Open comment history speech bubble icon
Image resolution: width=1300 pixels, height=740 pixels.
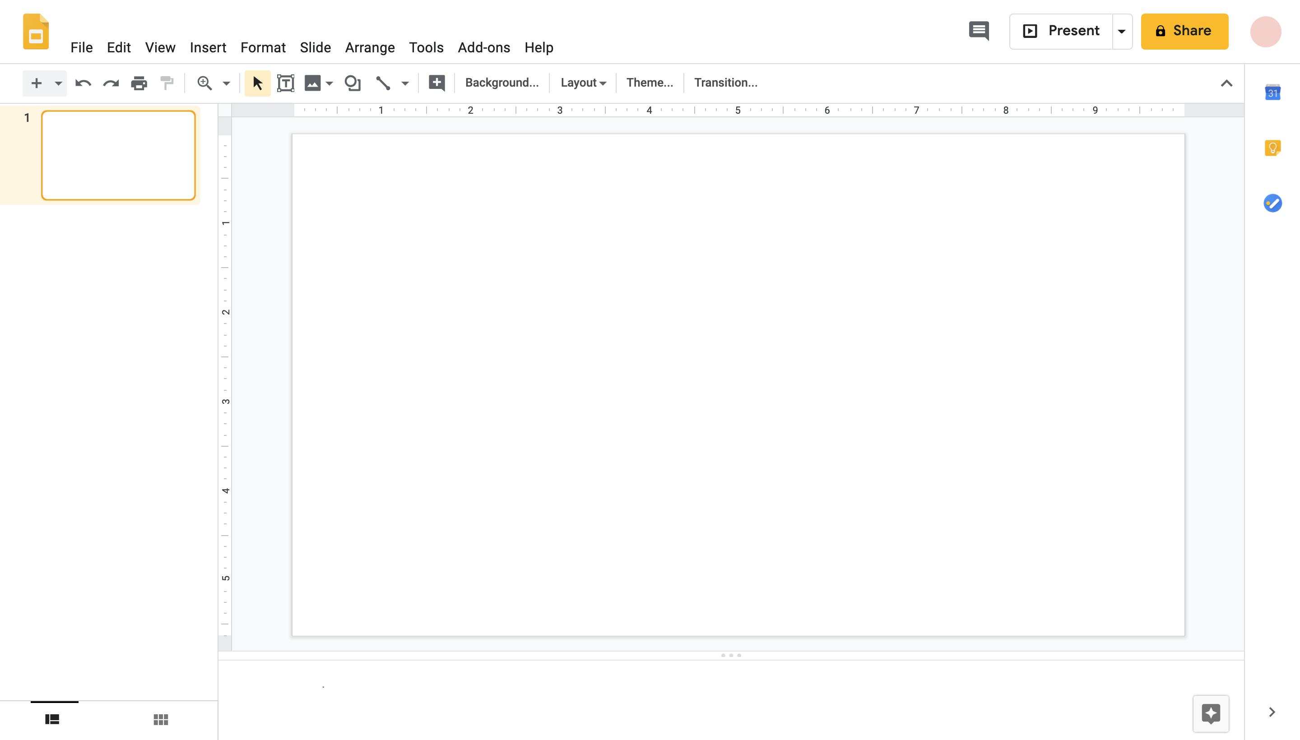point(979,31)
